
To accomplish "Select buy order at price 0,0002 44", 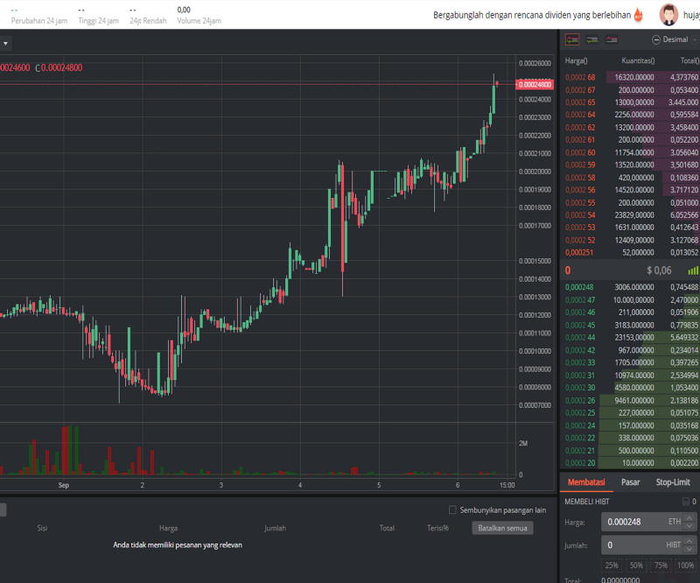I will [x=630, y=337].
